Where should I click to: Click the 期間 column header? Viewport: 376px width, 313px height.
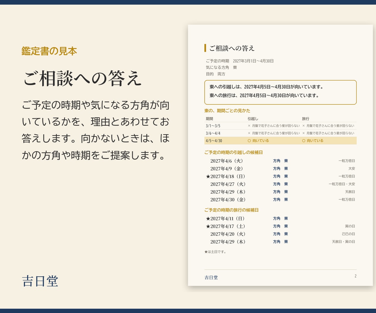pos(209,119)
